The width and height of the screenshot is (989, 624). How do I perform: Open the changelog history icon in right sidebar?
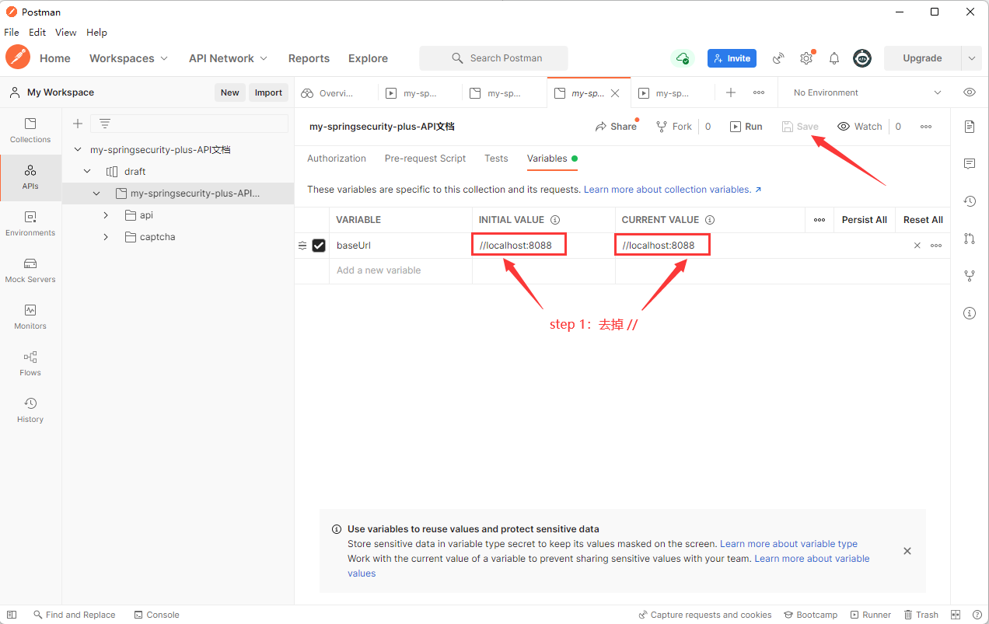coord(970,201)
